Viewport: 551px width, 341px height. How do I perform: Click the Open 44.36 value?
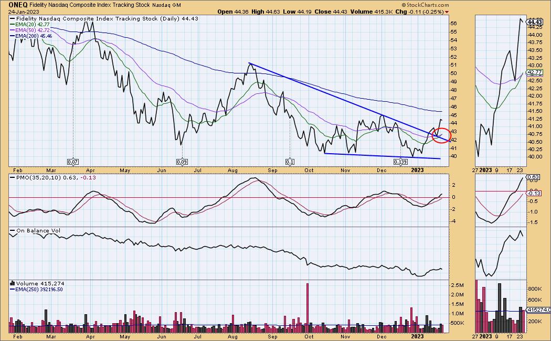[232, 12]
